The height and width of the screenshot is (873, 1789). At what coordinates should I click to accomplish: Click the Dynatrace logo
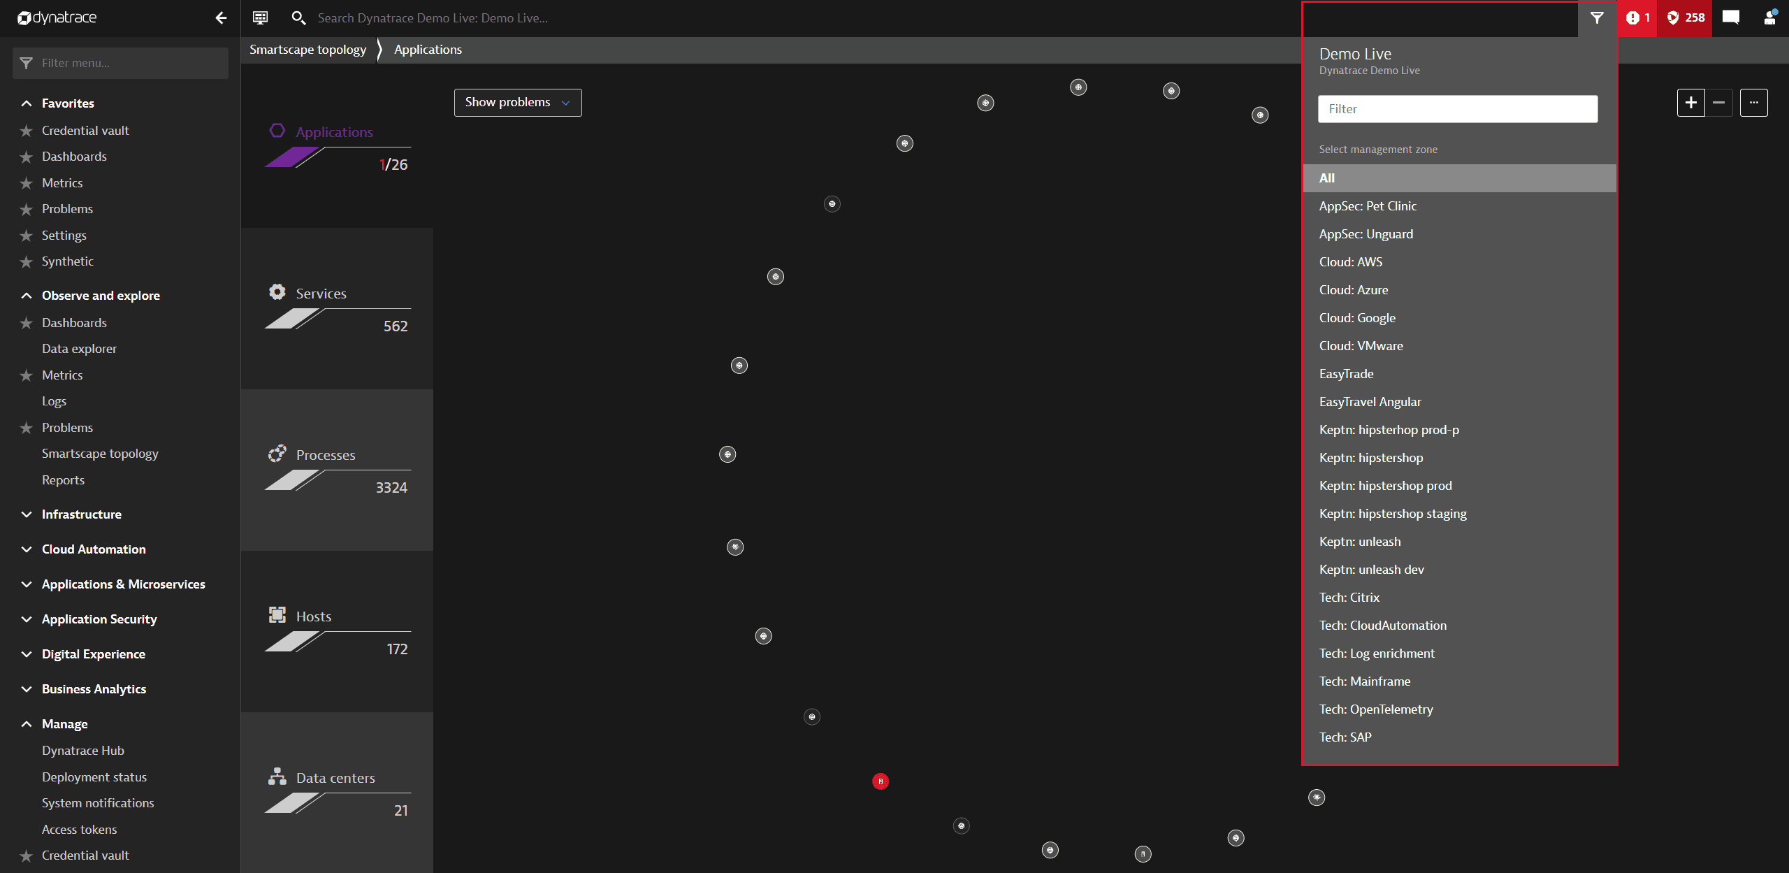point(57,18)
